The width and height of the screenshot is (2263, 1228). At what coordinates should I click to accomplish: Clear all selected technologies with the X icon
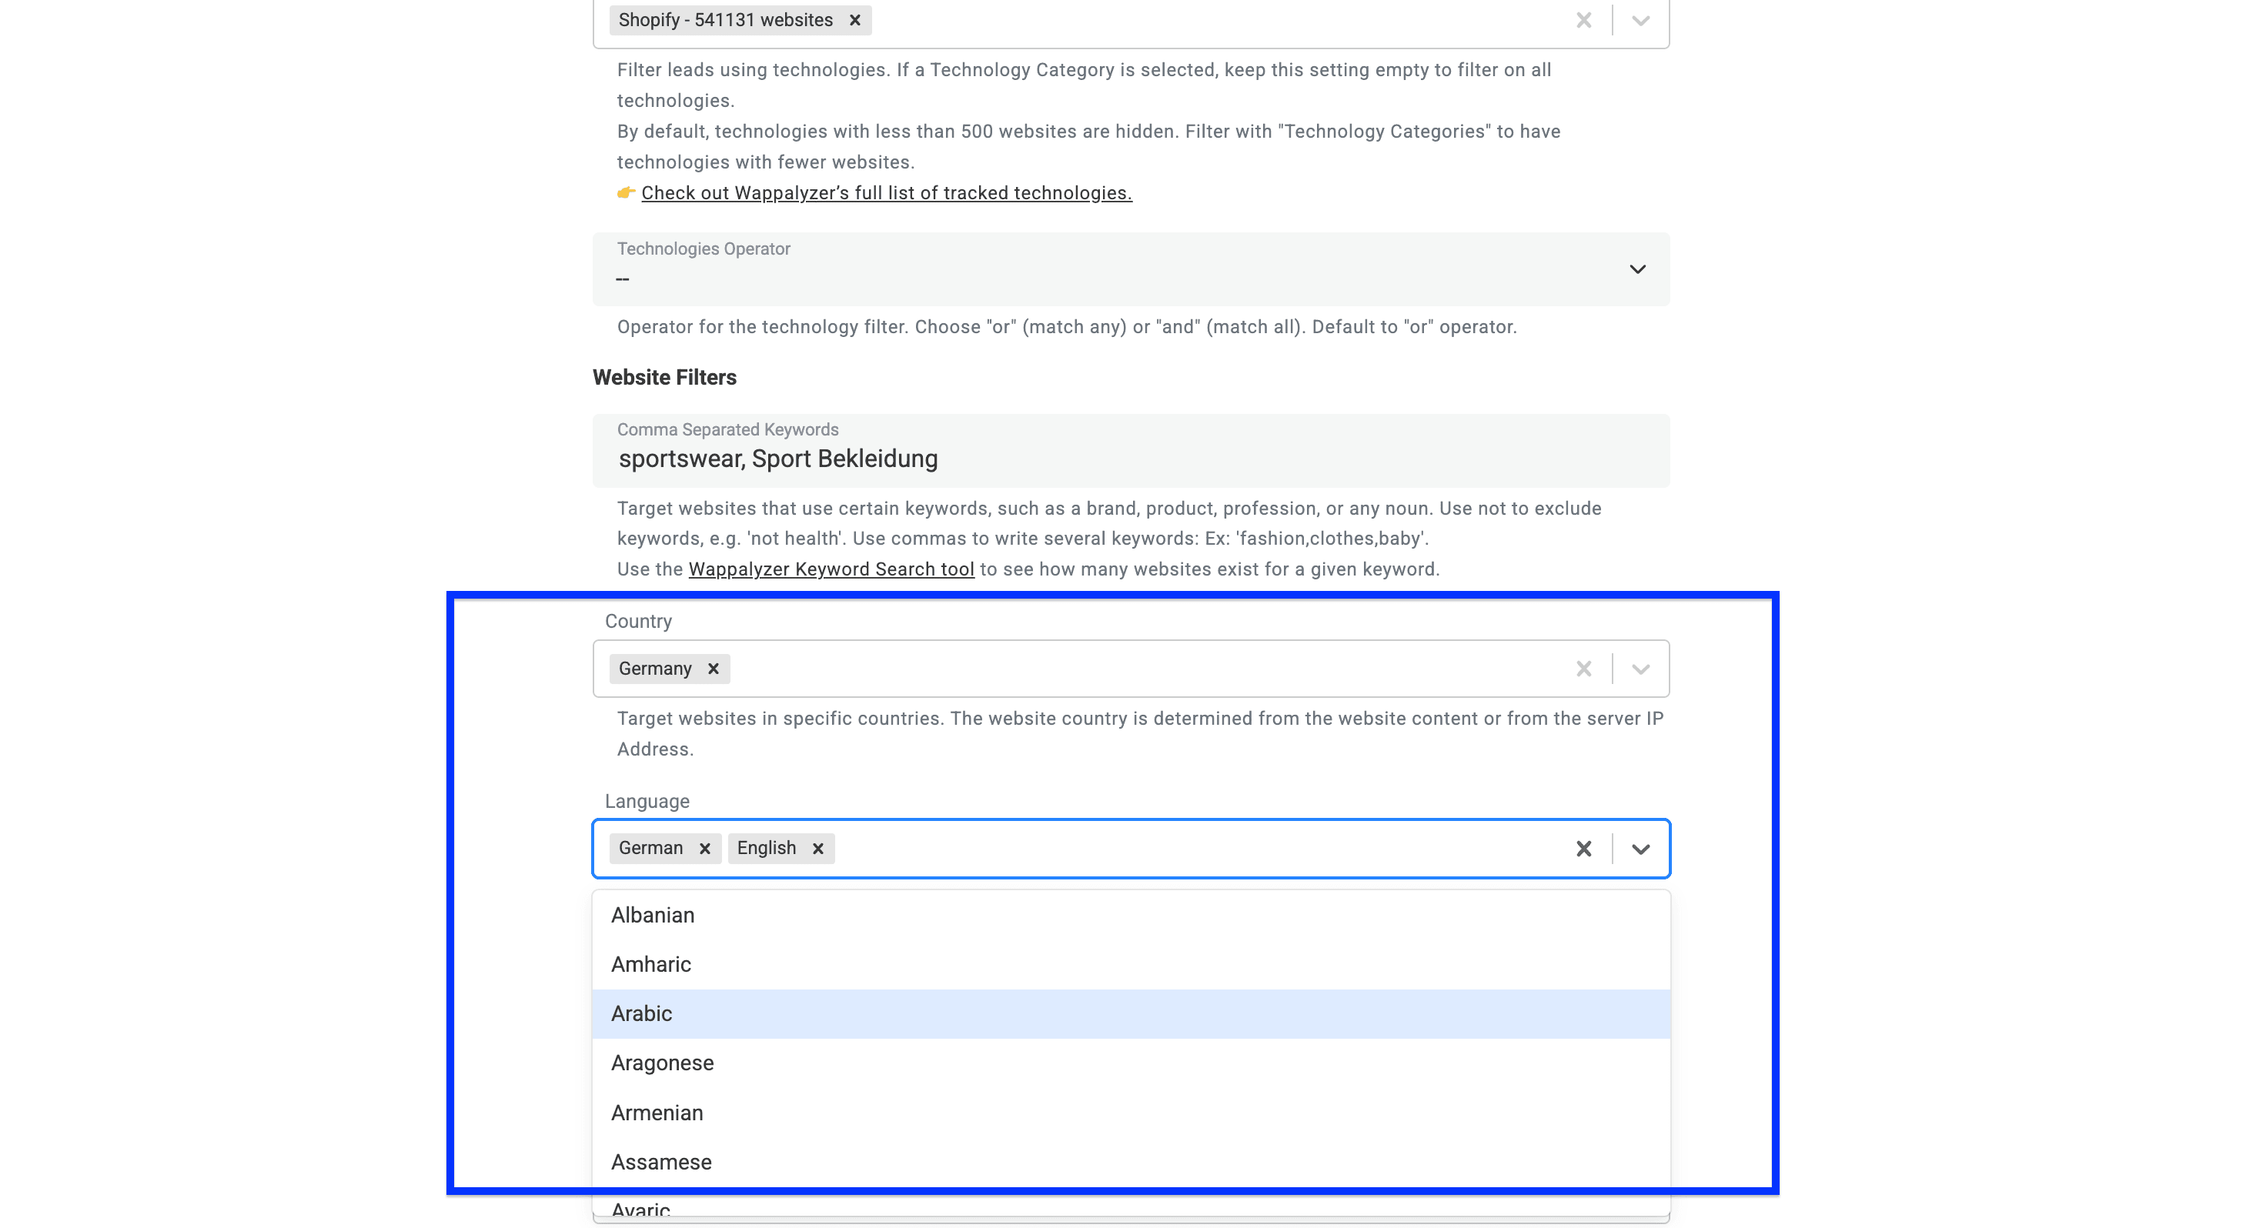tap(1583, 19)
